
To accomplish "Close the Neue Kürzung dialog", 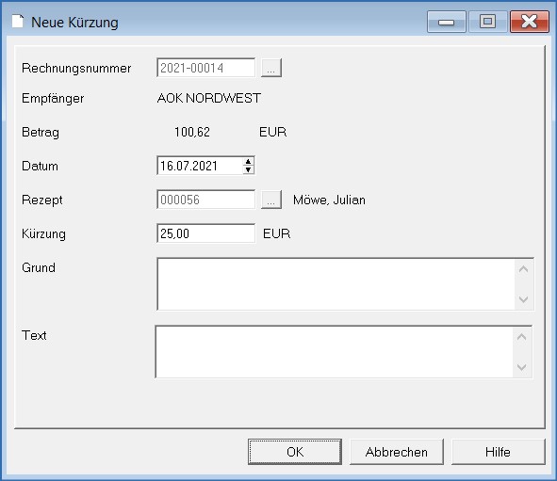I will click(530, 22).
